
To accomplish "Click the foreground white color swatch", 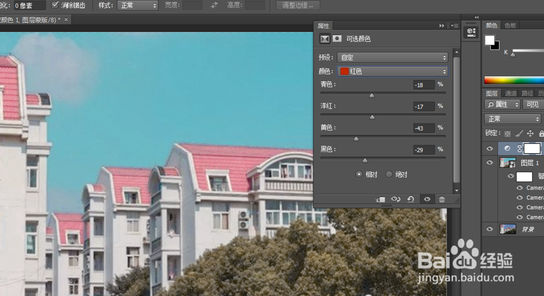I will [489, 40].
